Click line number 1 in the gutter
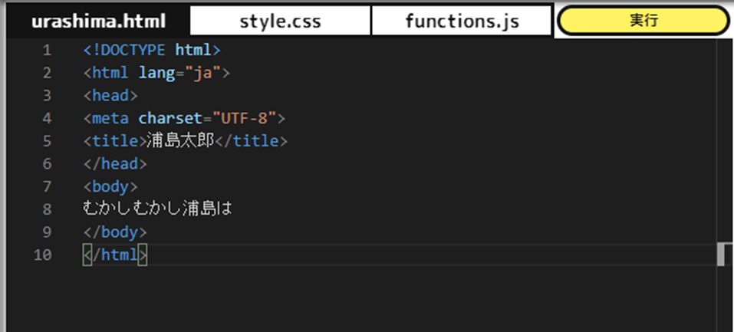Viewport: 734px width, 332px height. pyautogui.click(x=46, y=50)
